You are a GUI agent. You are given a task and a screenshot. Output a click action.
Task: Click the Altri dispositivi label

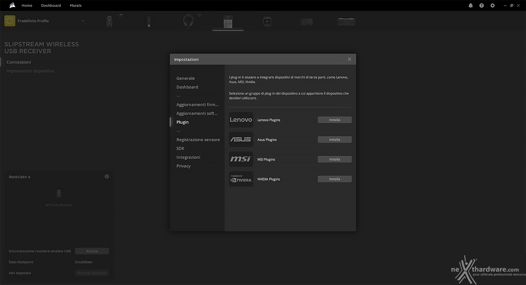(20, 273)
